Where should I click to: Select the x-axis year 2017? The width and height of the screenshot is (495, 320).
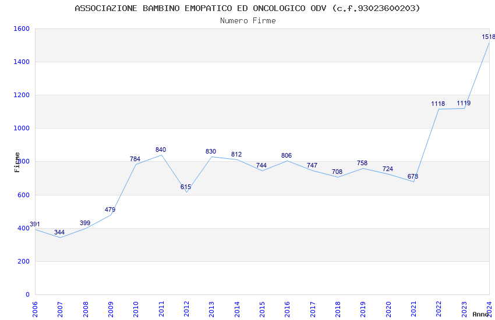[x=313, y=310]
